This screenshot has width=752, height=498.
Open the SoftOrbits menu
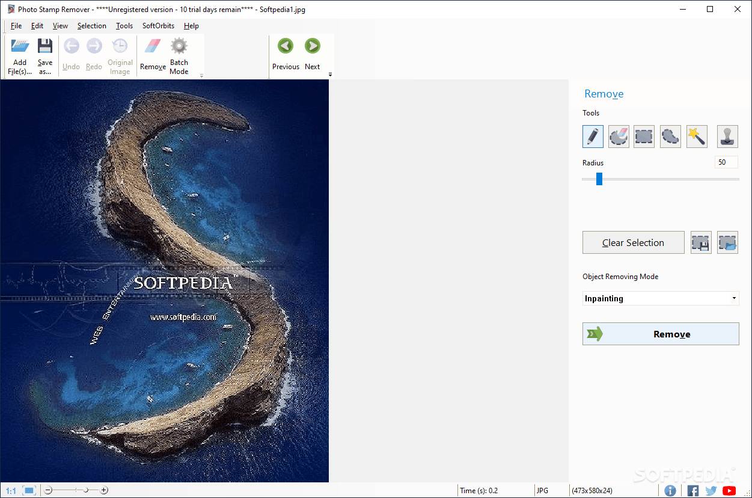click(x=158, y=26)
